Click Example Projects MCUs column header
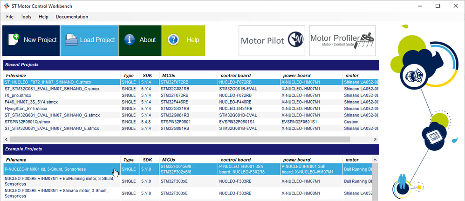This screenshot has height=201, width=465. tap(188, 160)
